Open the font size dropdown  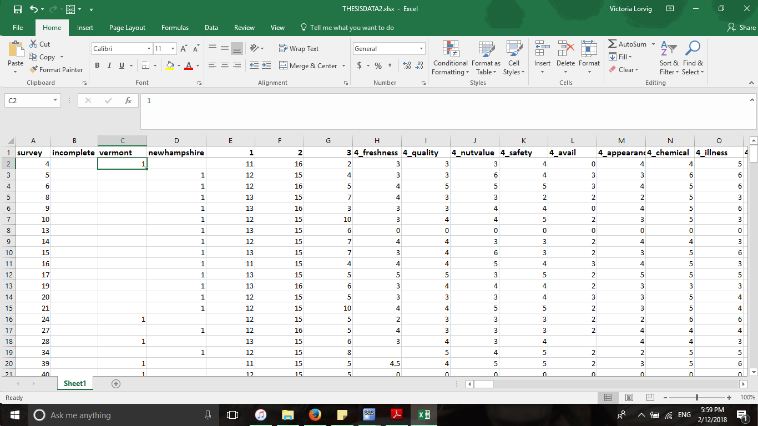pos(172,48)
